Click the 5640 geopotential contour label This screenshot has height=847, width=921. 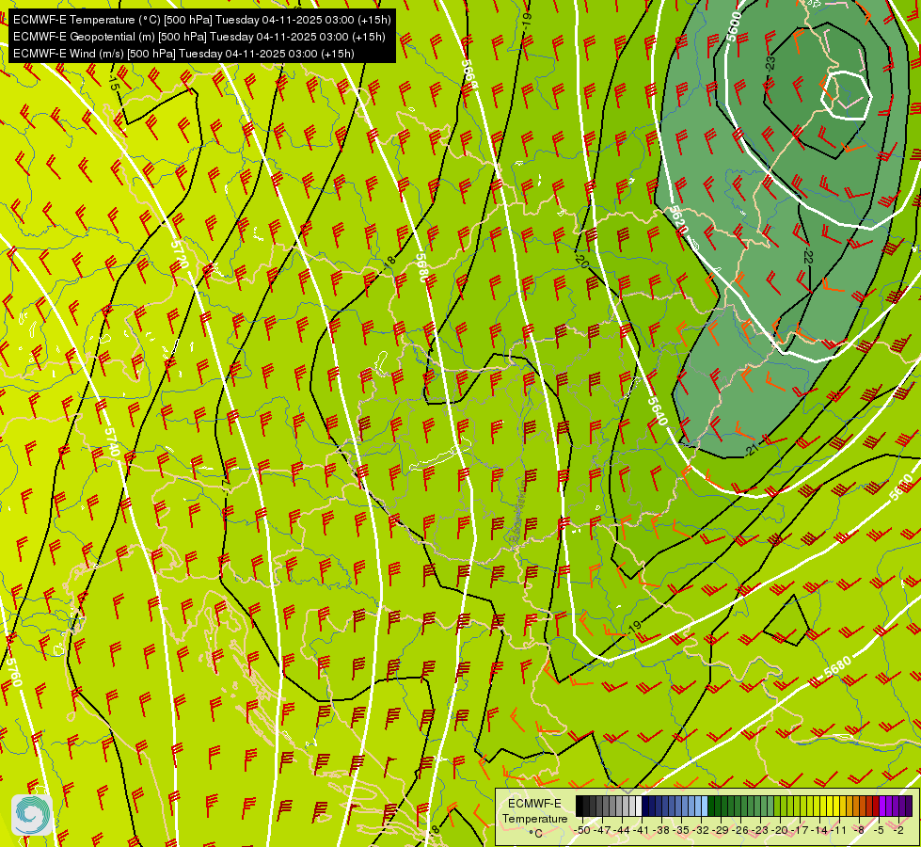pyautogui.click(x=659, y=411)
